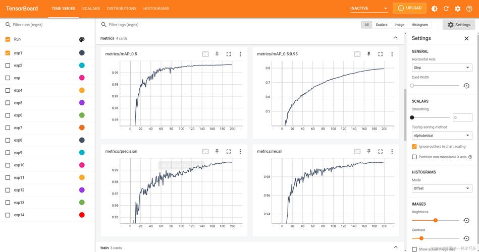479x252 pixels.
Task: Switch to the SCALARS tab
Action: (91, 9)
